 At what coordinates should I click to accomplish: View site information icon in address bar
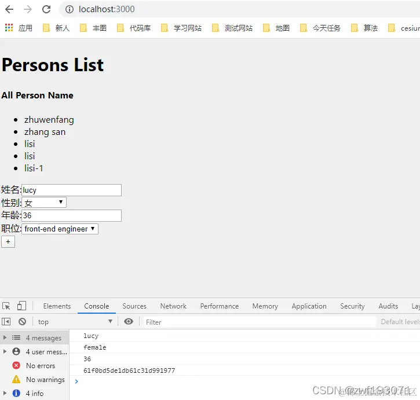coord(70,9)
